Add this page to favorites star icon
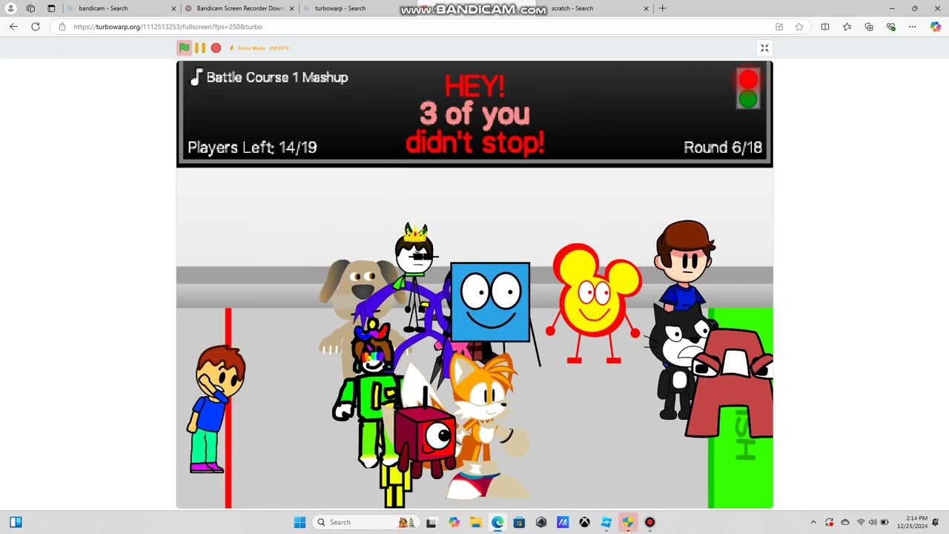This screenshot has height=534, width=949. pyautogui.click(x=799, y=27)
